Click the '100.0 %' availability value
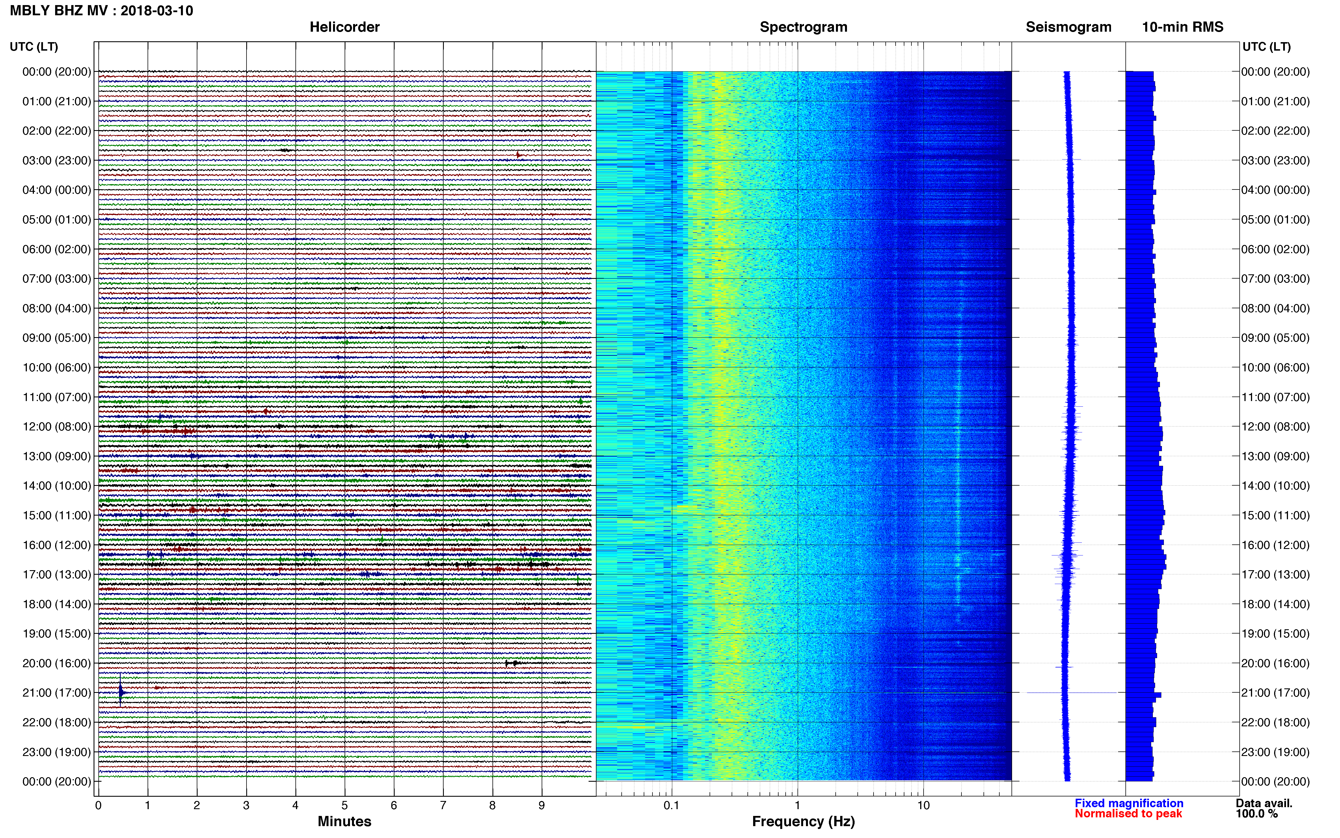The width and height of the screenshot is (1340, 838). pyautogui.click(x=1257, y=814)
